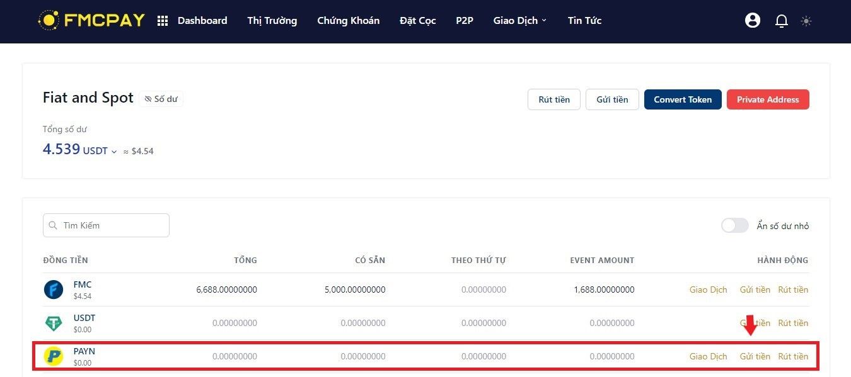This screenshot has height=377, width=851.
Task: Click the USDT coin icon
Action: tap(54, 323)
